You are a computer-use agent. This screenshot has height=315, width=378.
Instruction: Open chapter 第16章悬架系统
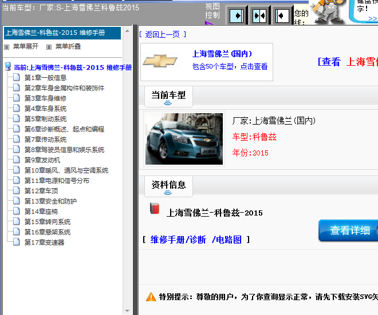(48, 232)
